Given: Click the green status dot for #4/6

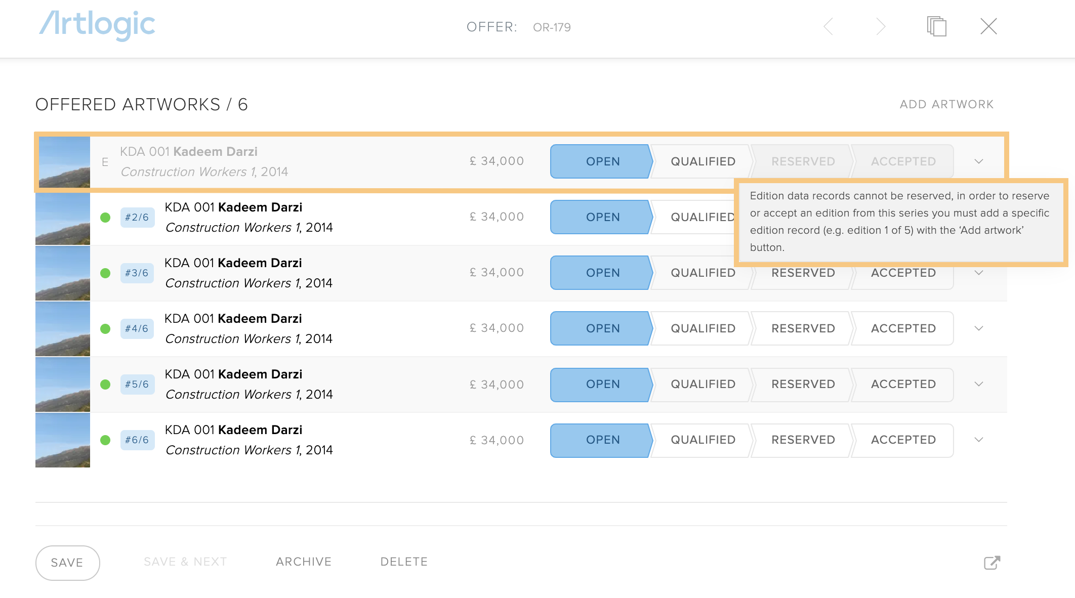Looking at the screenshot, I should pos(105,329).
